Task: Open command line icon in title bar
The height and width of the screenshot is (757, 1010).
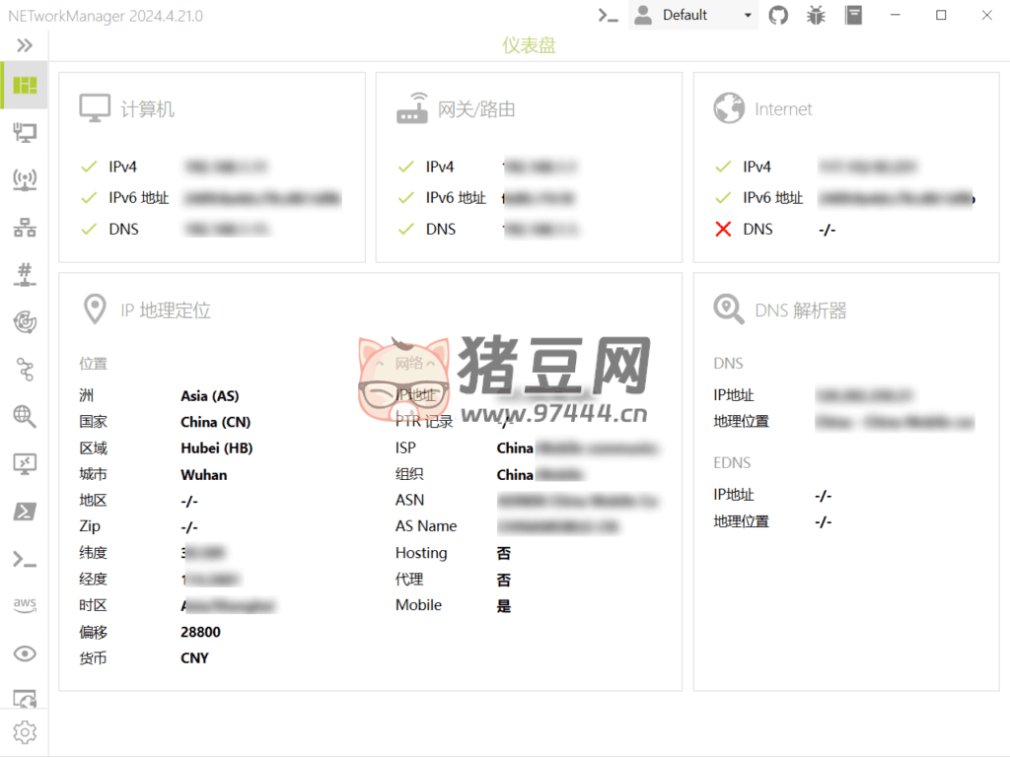Action: tap(610, 15)
